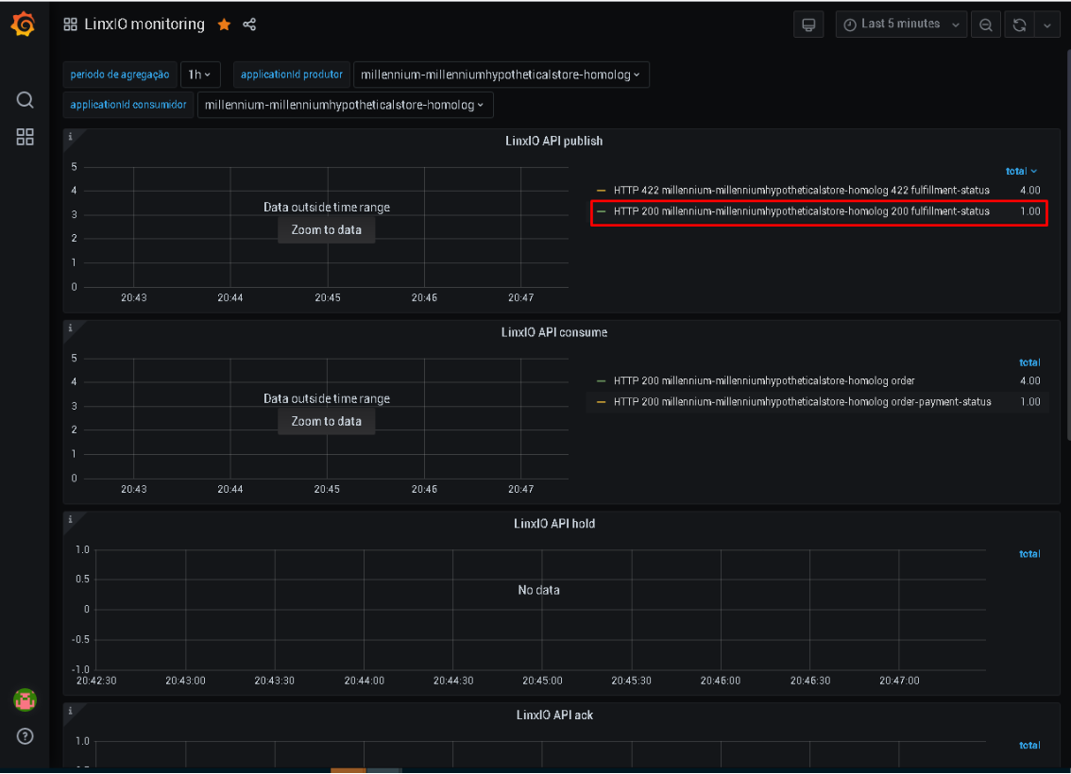
Task: Open the Last 5 minutes time picker
Action: (x=901, y=25)
